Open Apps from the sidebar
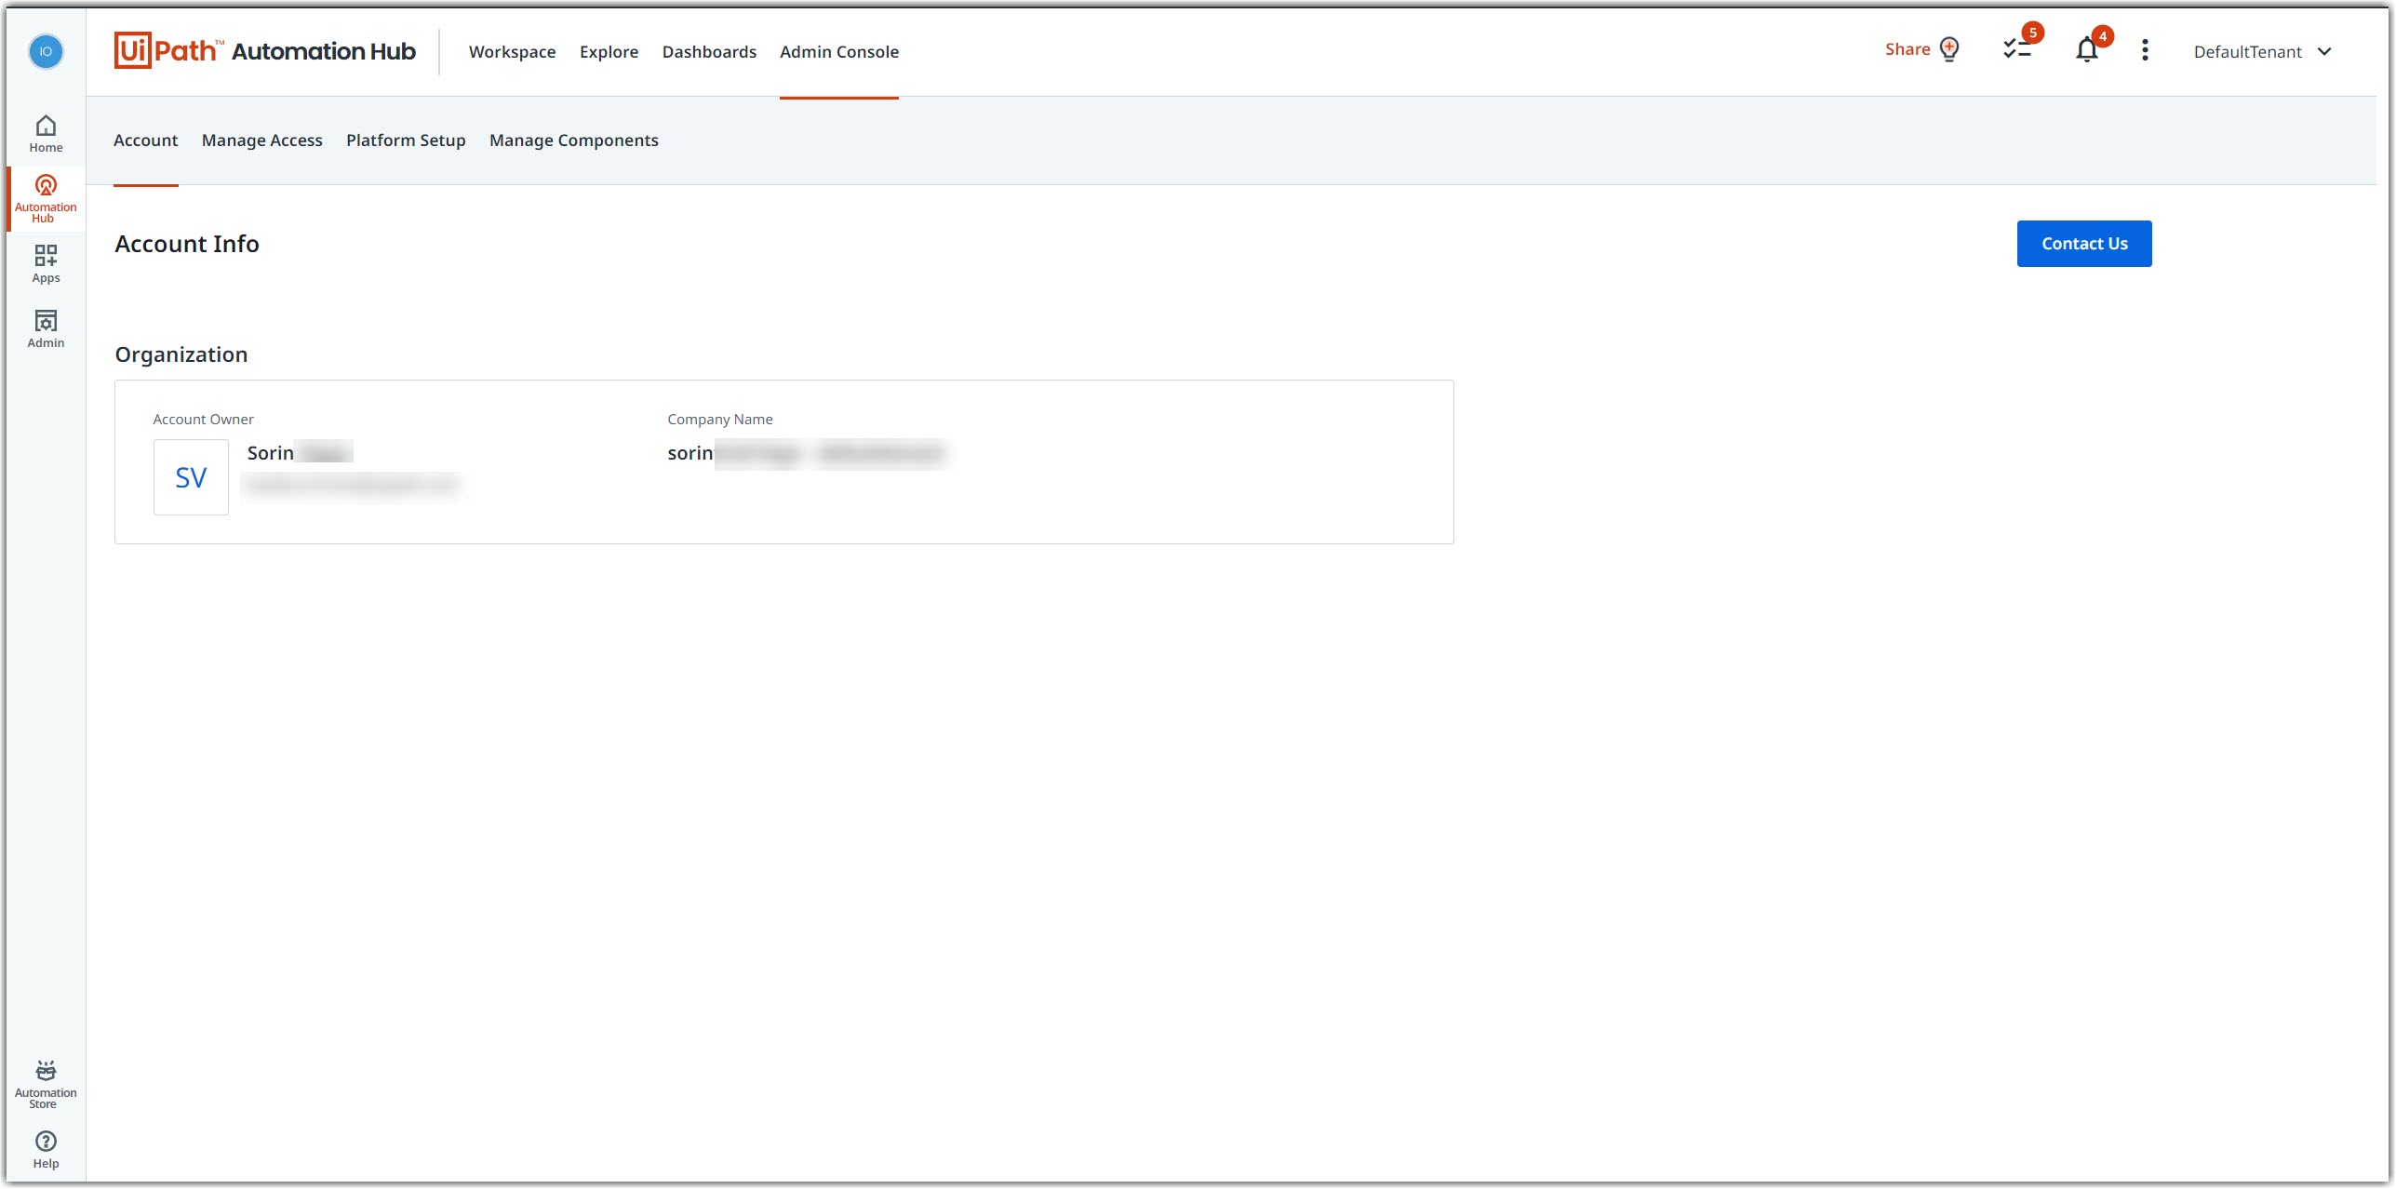 (45, 262)
